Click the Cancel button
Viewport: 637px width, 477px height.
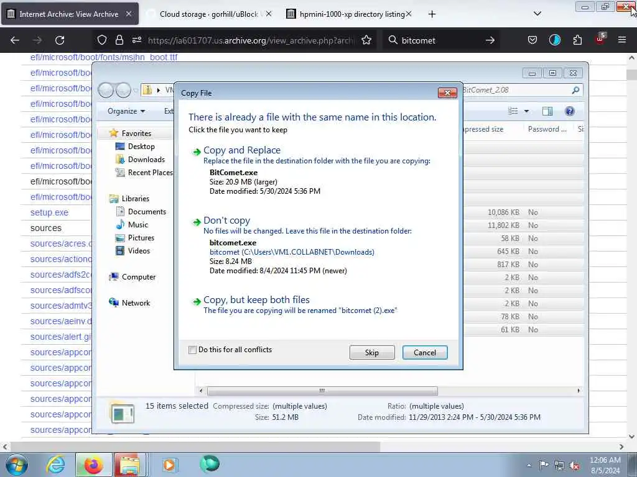pyautogui.click(x=425, y=353)
